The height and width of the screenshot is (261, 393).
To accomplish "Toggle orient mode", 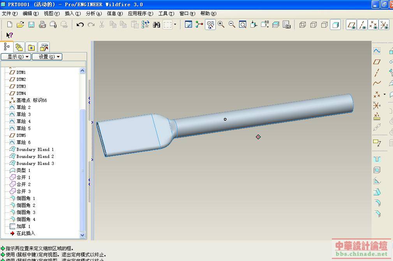I will (x=210, y=25).
